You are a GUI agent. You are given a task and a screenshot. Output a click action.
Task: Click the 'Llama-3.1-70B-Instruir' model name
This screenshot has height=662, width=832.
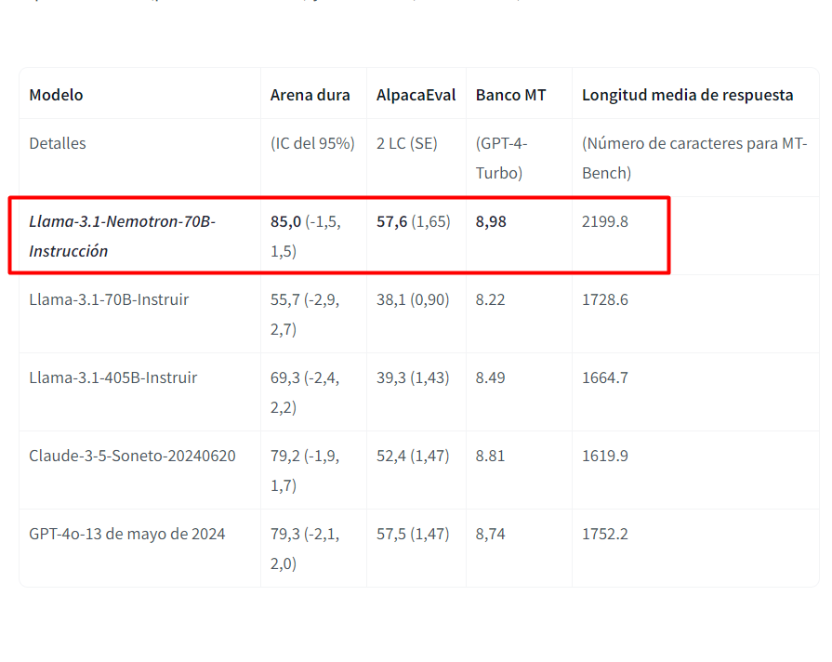[109, 299]
